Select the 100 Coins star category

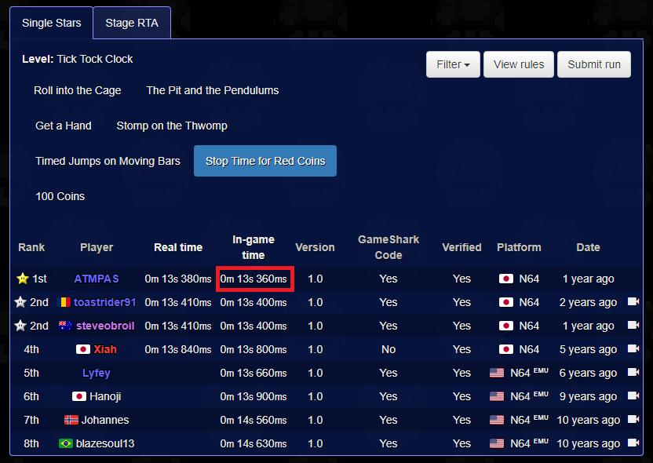[60, 196]
